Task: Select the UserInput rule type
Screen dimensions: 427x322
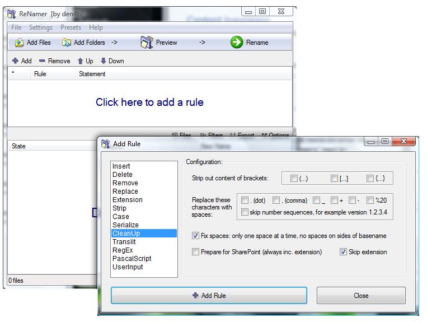Action: pos(144,267)
